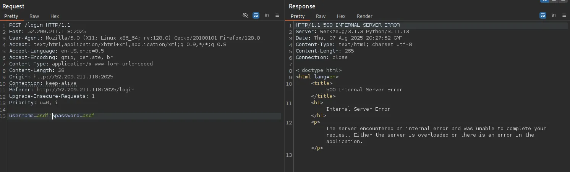Screen dimensions: 570x172
Task: Click the opening '<p>' tag
Action: tap(316, 122)
